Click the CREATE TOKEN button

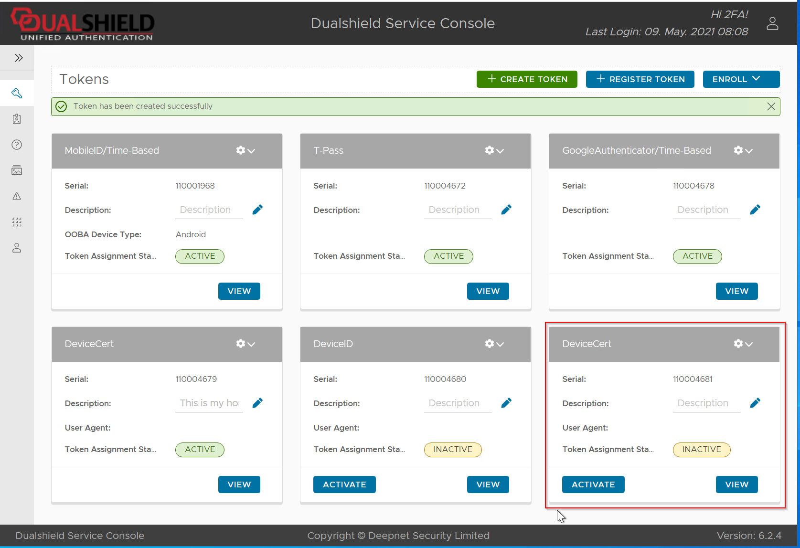point(527,79)
